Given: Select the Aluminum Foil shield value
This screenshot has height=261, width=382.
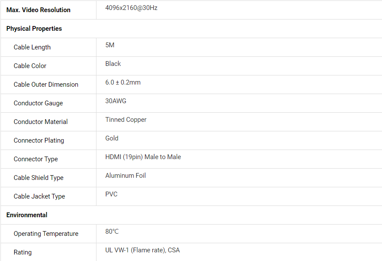Looking at the screenshot, I should pos(125,176).
